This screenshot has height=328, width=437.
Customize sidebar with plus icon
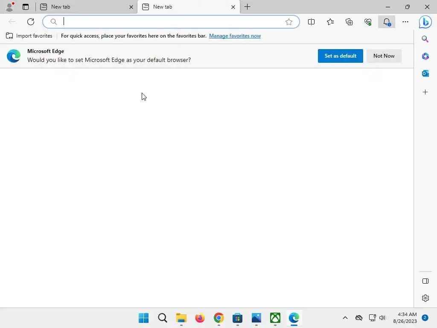click(x=425, y=92)
